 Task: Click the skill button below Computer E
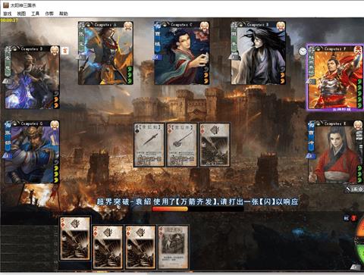click(x=355, y=189)
